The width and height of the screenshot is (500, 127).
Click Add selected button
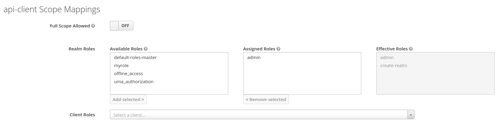point(128,100)
